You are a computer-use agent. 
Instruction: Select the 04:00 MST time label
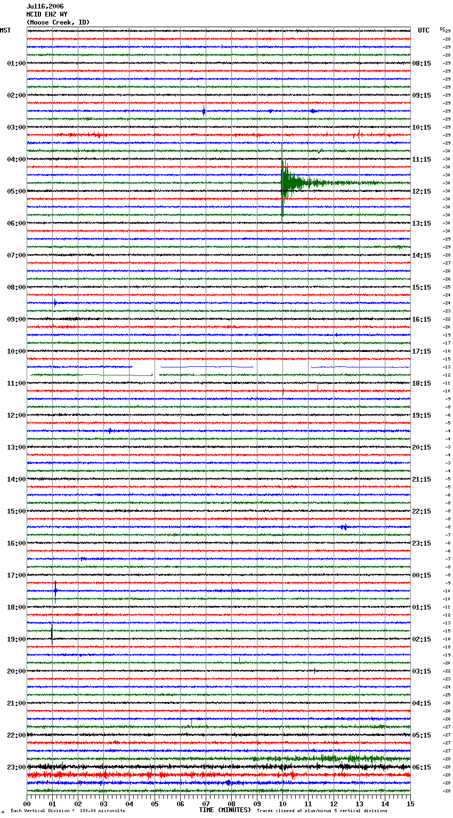(x=17, y=159)
